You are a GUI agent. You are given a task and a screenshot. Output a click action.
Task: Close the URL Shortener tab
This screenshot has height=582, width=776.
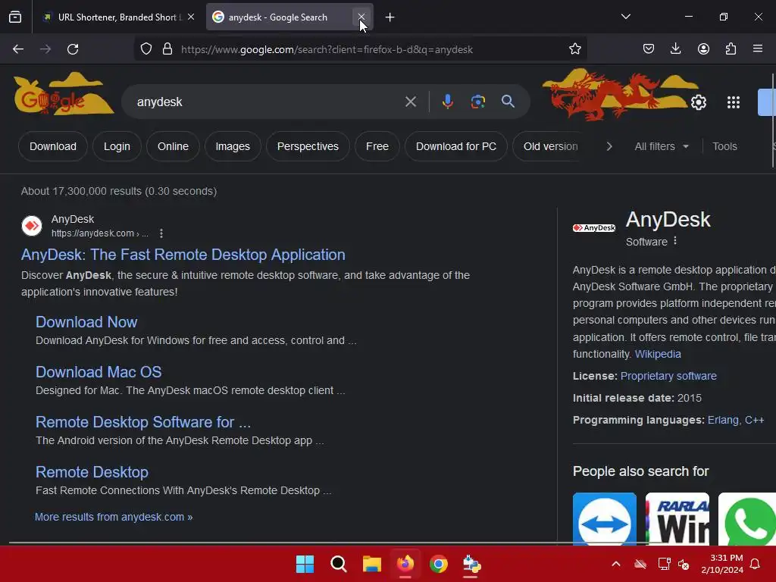click(191, 17)
